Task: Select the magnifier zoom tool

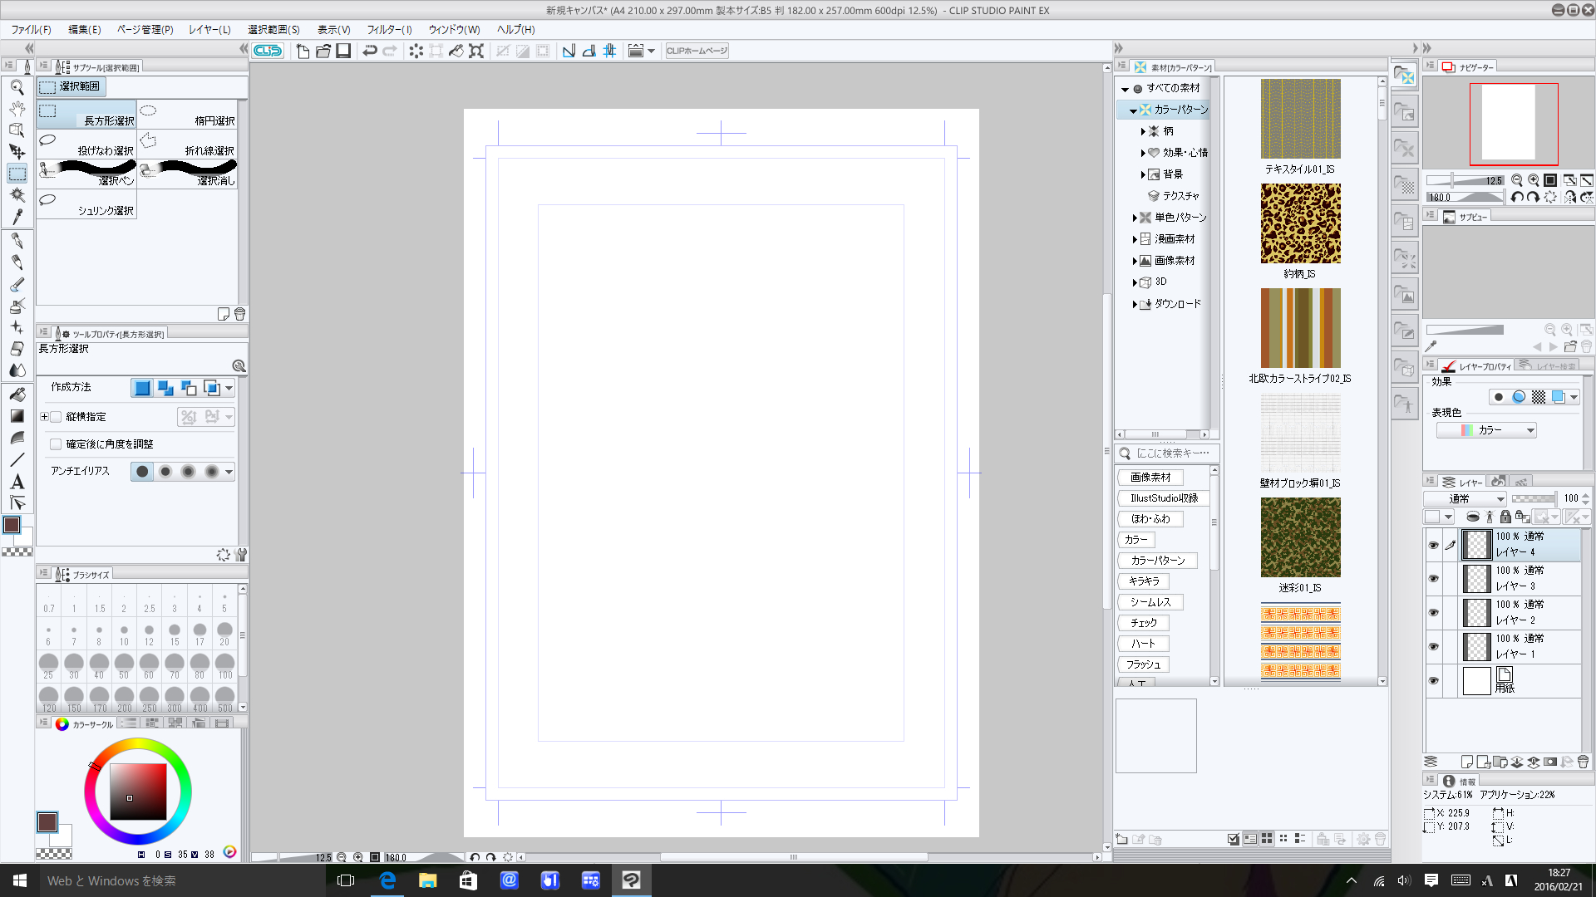Action: [17, 87]
